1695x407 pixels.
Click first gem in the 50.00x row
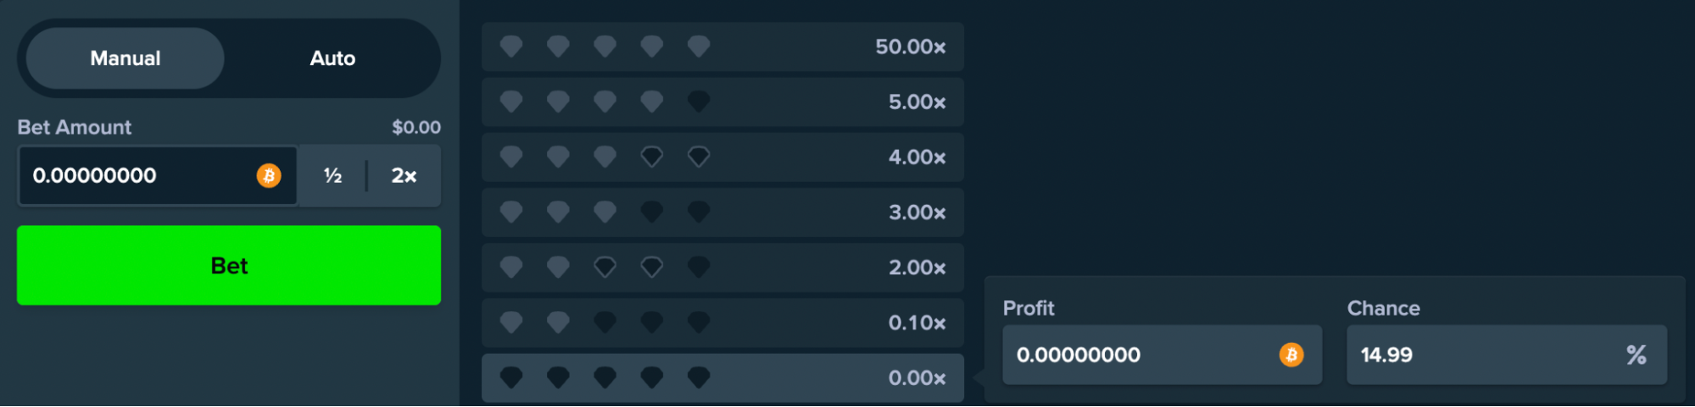[511, 47]
